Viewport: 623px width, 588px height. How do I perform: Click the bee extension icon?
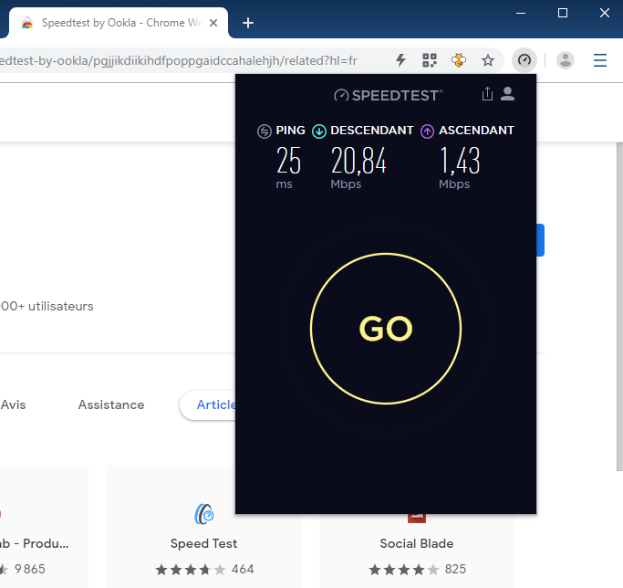[459, 60]
